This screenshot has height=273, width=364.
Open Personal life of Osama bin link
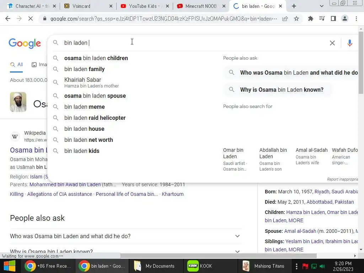pos(127,194)
